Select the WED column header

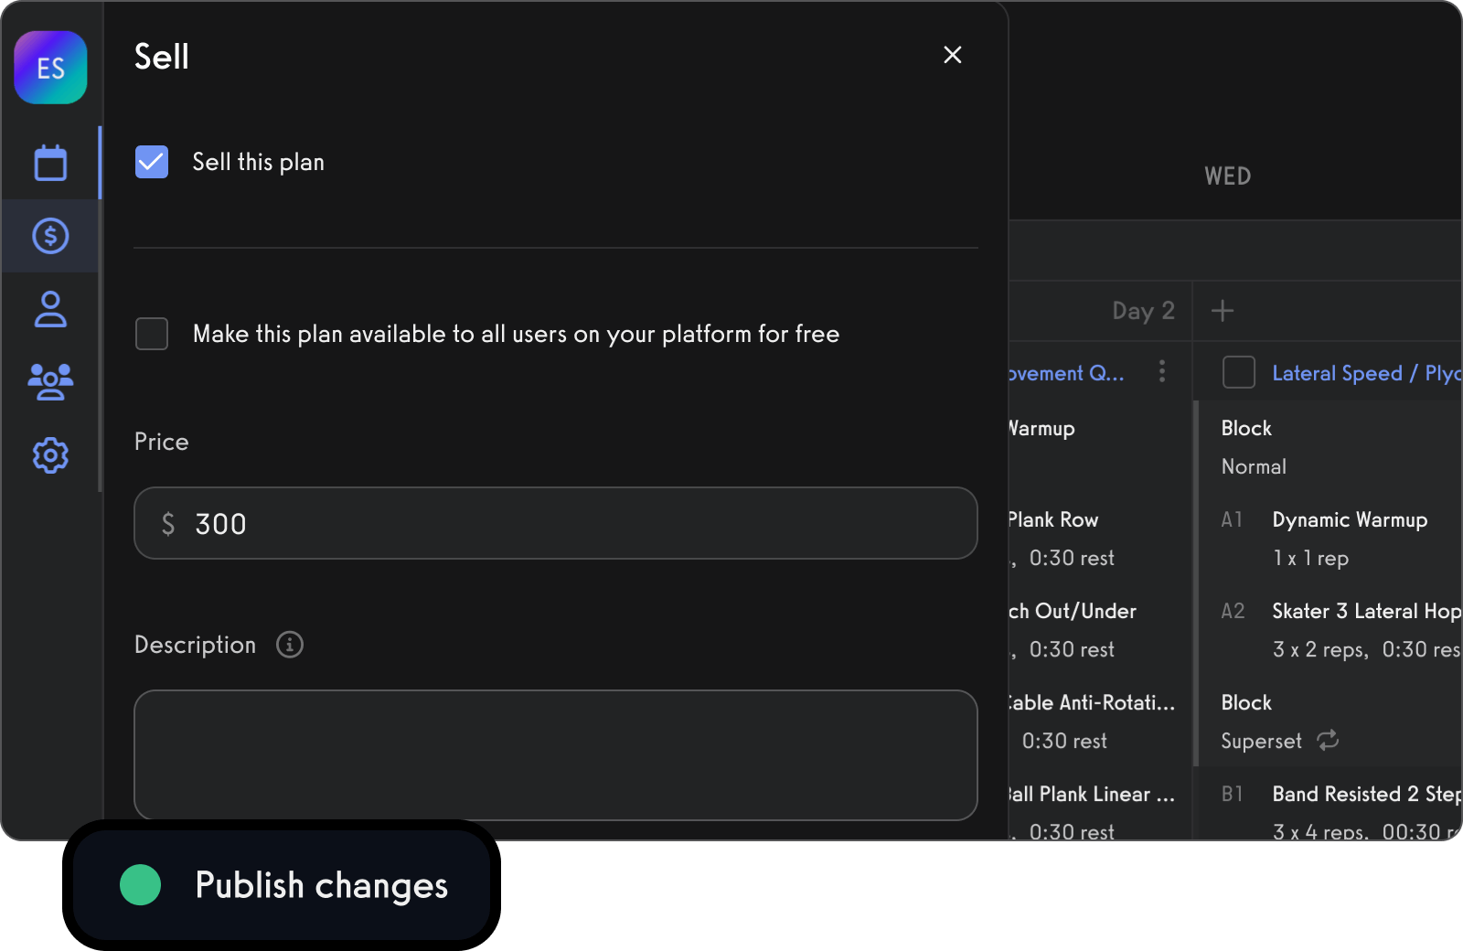click(x=1227, y=176)
